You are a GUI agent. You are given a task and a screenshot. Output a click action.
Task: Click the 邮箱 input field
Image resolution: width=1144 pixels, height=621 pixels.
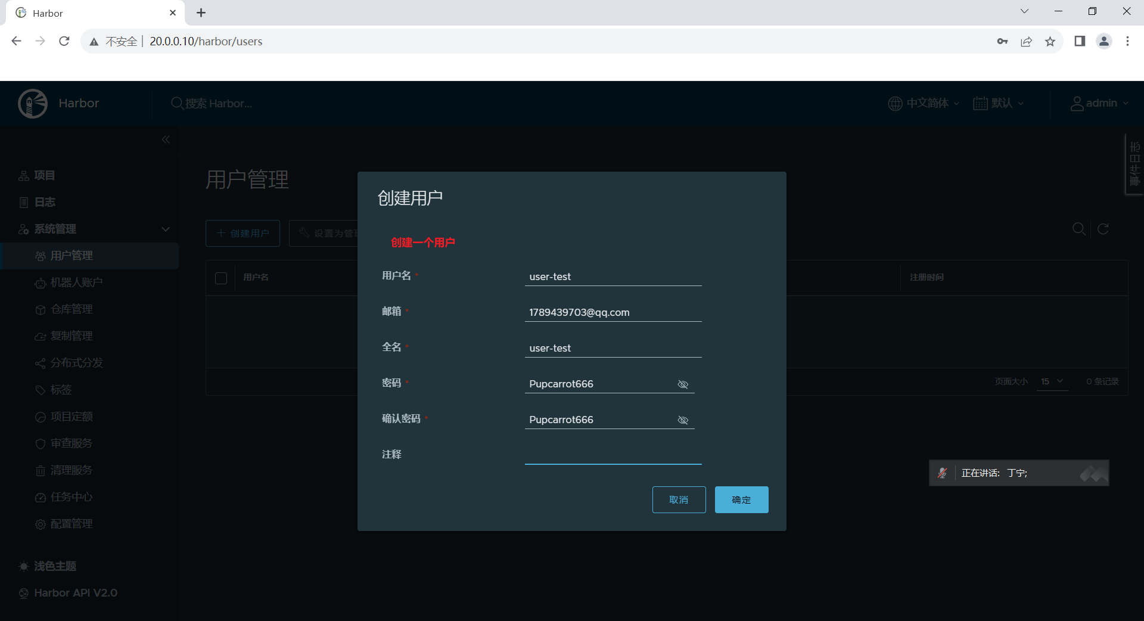[x=613, y=312]
